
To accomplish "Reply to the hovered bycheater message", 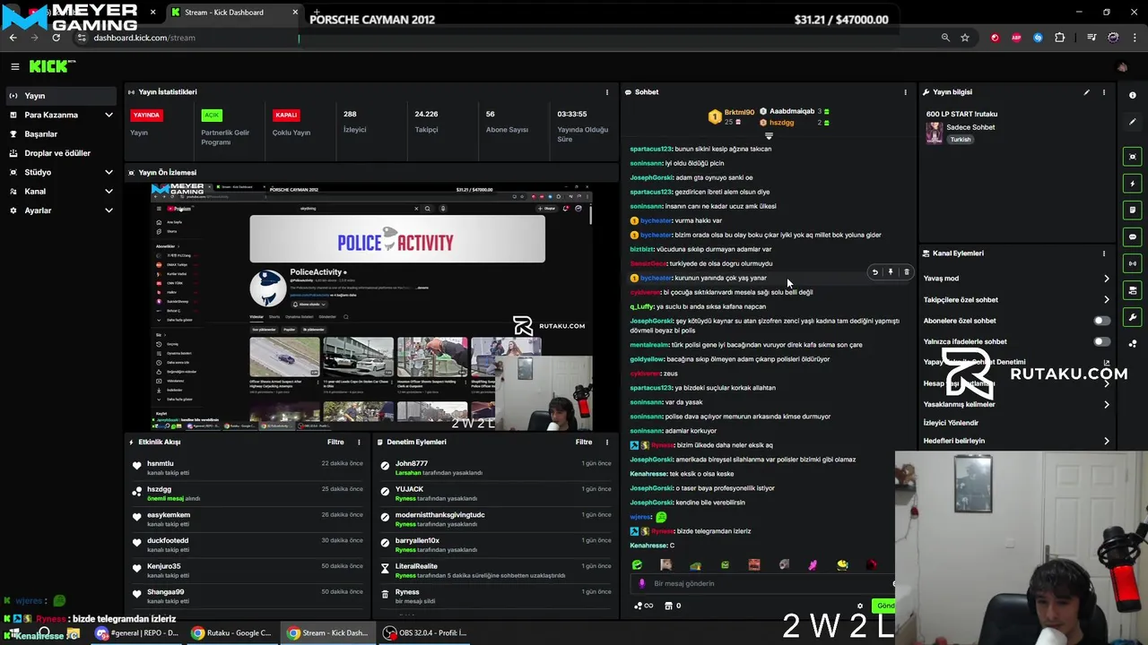I will [x=874, y=272].
